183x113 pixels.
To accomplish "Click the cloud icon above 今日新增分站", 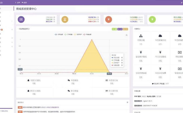I will 160,36.
